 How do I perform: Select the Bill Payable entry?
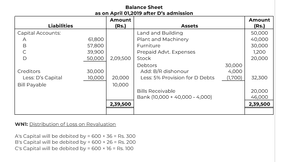[x=32, y=85]
